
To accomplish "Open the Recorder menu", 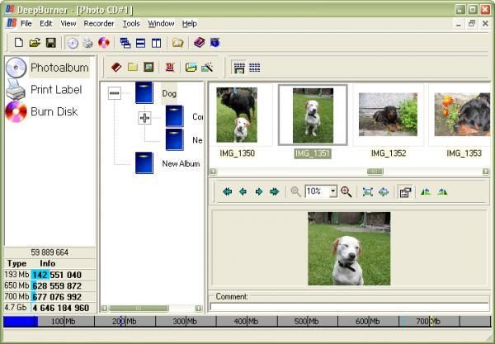I will click(98, 24).
